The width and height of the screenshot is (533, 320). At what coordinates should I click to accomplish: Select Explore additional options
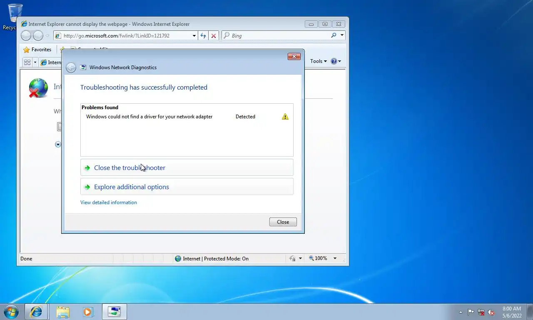point(187,187)
